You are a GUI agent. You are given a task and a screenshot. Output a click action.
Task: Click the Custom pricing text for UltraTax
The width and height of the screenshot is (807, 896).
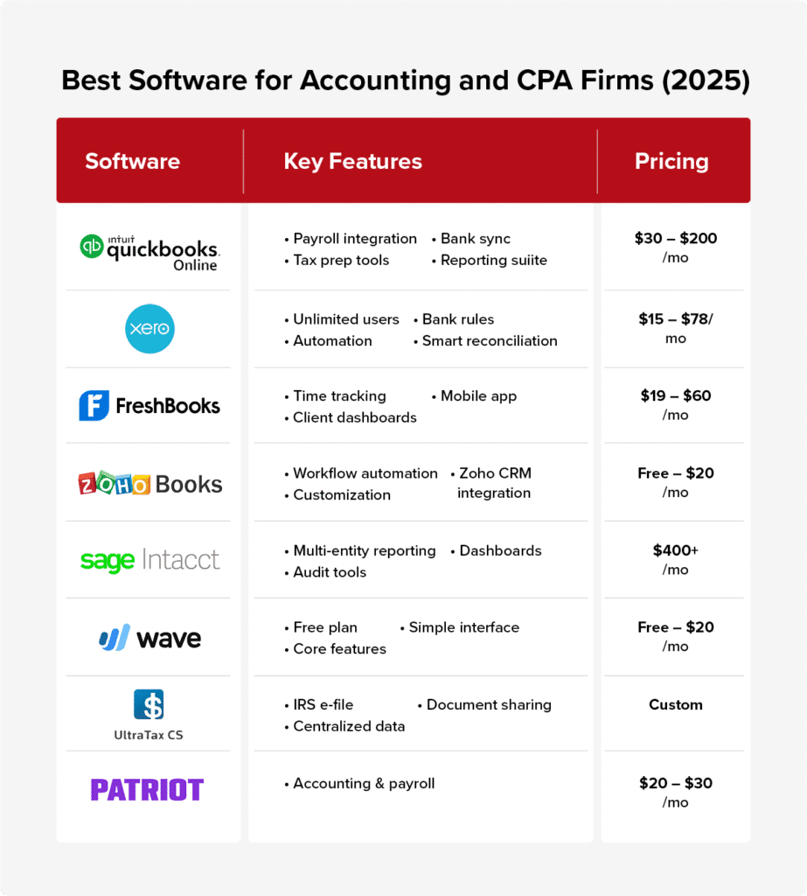676,704
